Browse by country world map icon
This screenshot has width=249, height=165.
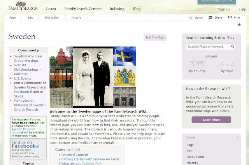[197, 64]
